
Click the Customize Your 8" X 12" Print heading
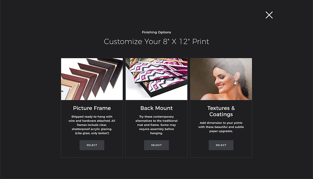point(156,41)
